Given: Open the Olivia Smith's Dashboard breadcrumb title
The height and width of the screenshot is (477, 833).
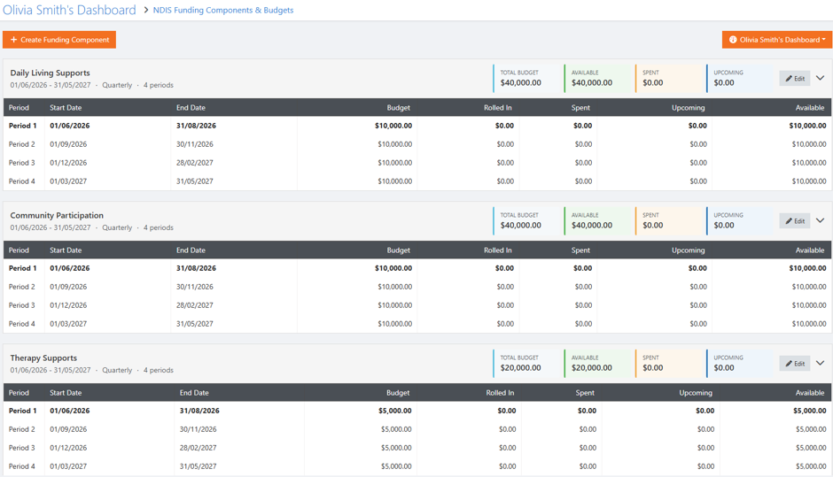Looking at the screenshot, I should click(69, 10).
